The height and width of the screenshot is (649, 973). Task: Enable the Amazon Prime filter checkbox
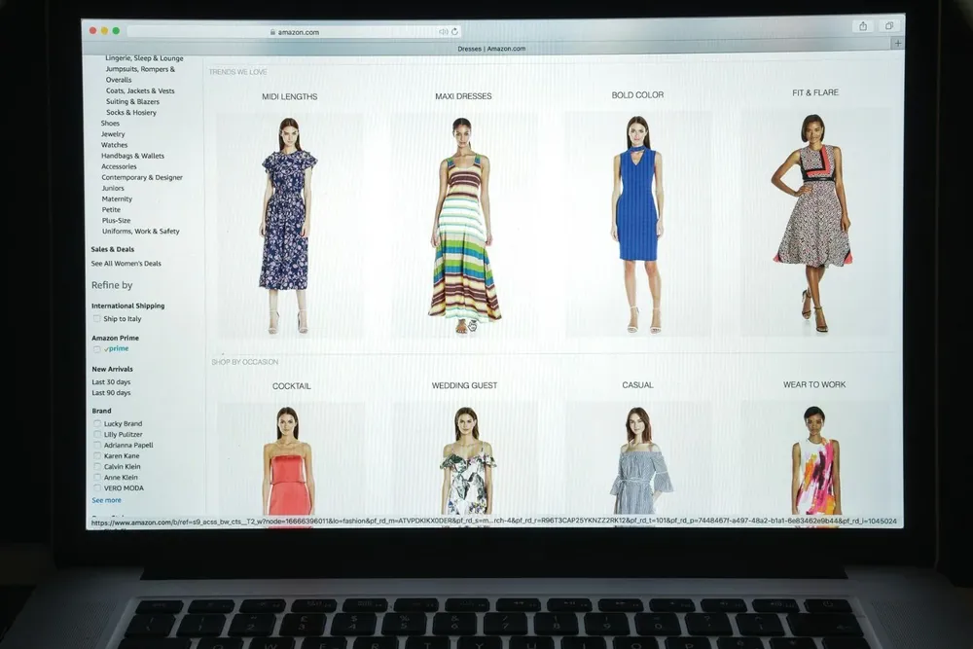(x=97, y=348)
